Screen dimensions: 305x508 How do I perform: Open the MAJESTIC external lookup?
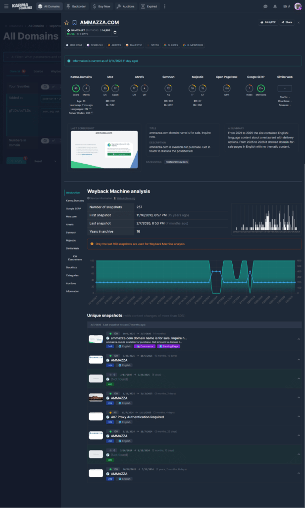[134, 45]
